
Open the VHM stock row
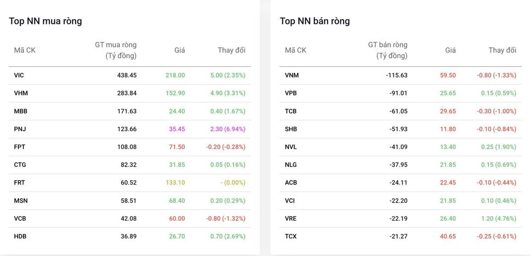(130, 93)
